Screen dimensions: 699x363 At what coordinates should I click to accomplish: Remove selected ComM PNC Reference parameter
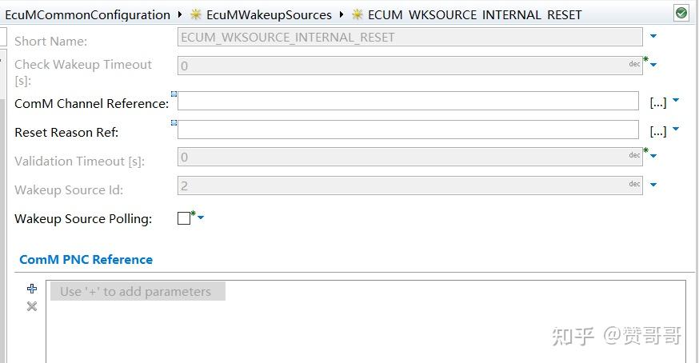[x=32, y=306]
